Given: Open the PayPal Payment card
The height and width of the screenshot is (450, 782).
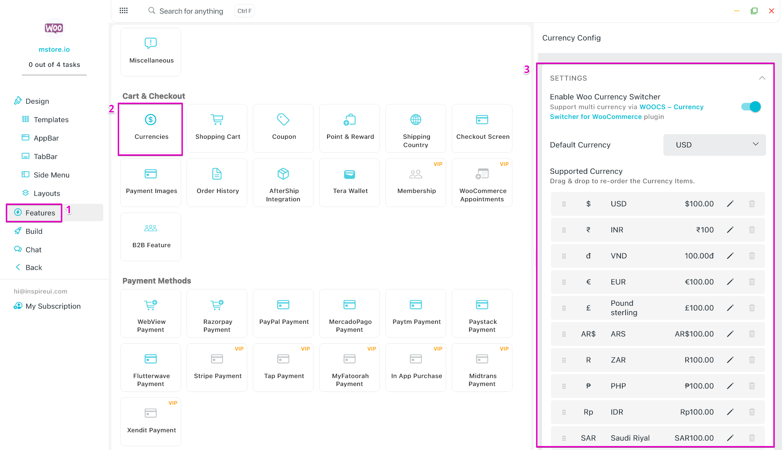Looking at the screenshot, I should [283, 313].
